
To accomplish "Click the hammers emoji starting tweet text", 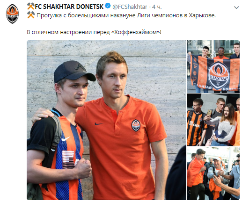I will (31, 15).
